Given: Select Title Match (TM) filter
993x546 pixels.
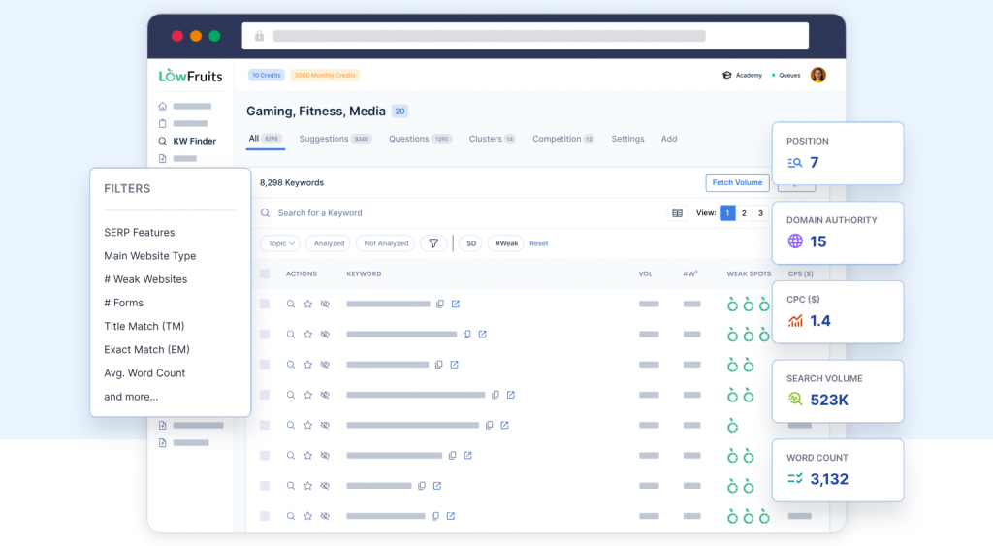Looking at the screenshot, I should click(x=144, y=326).
